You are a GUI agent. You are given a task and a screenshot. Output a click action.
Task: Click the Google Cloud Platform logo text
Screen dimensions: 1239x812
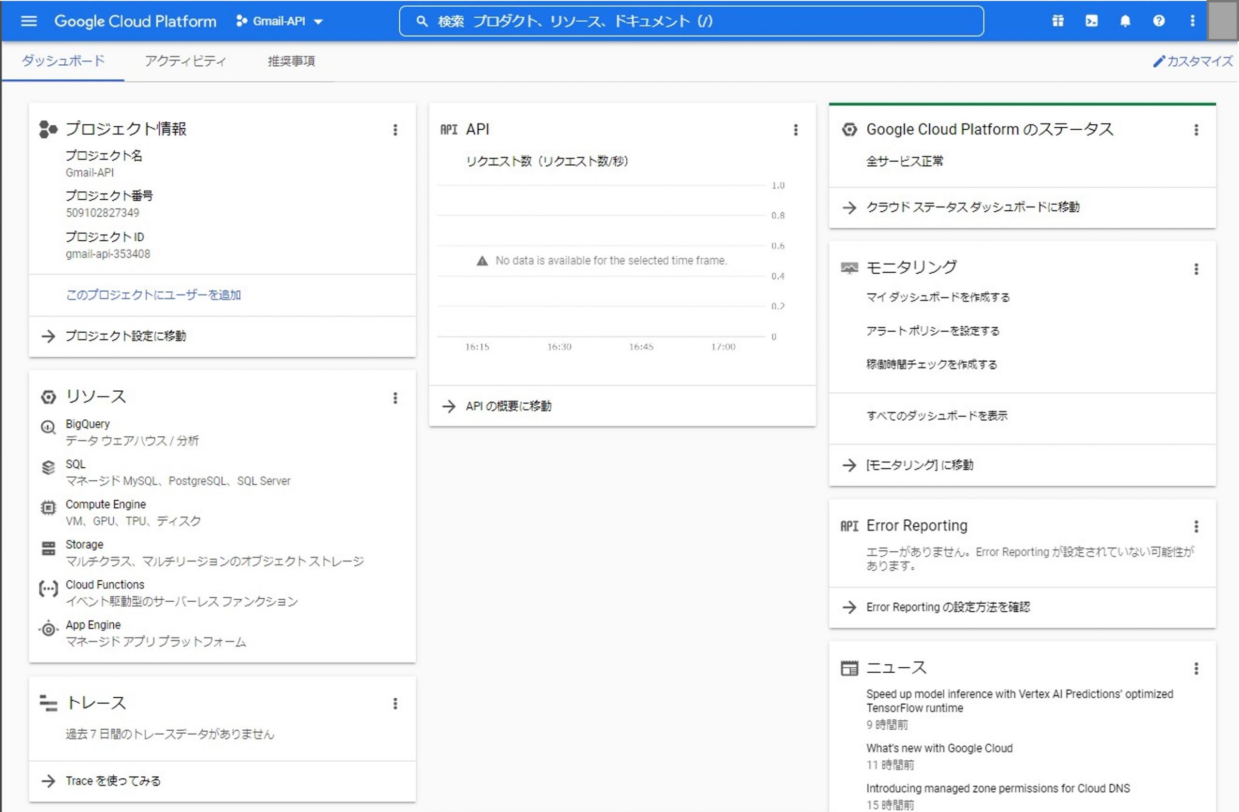click(x=136, y=21)
